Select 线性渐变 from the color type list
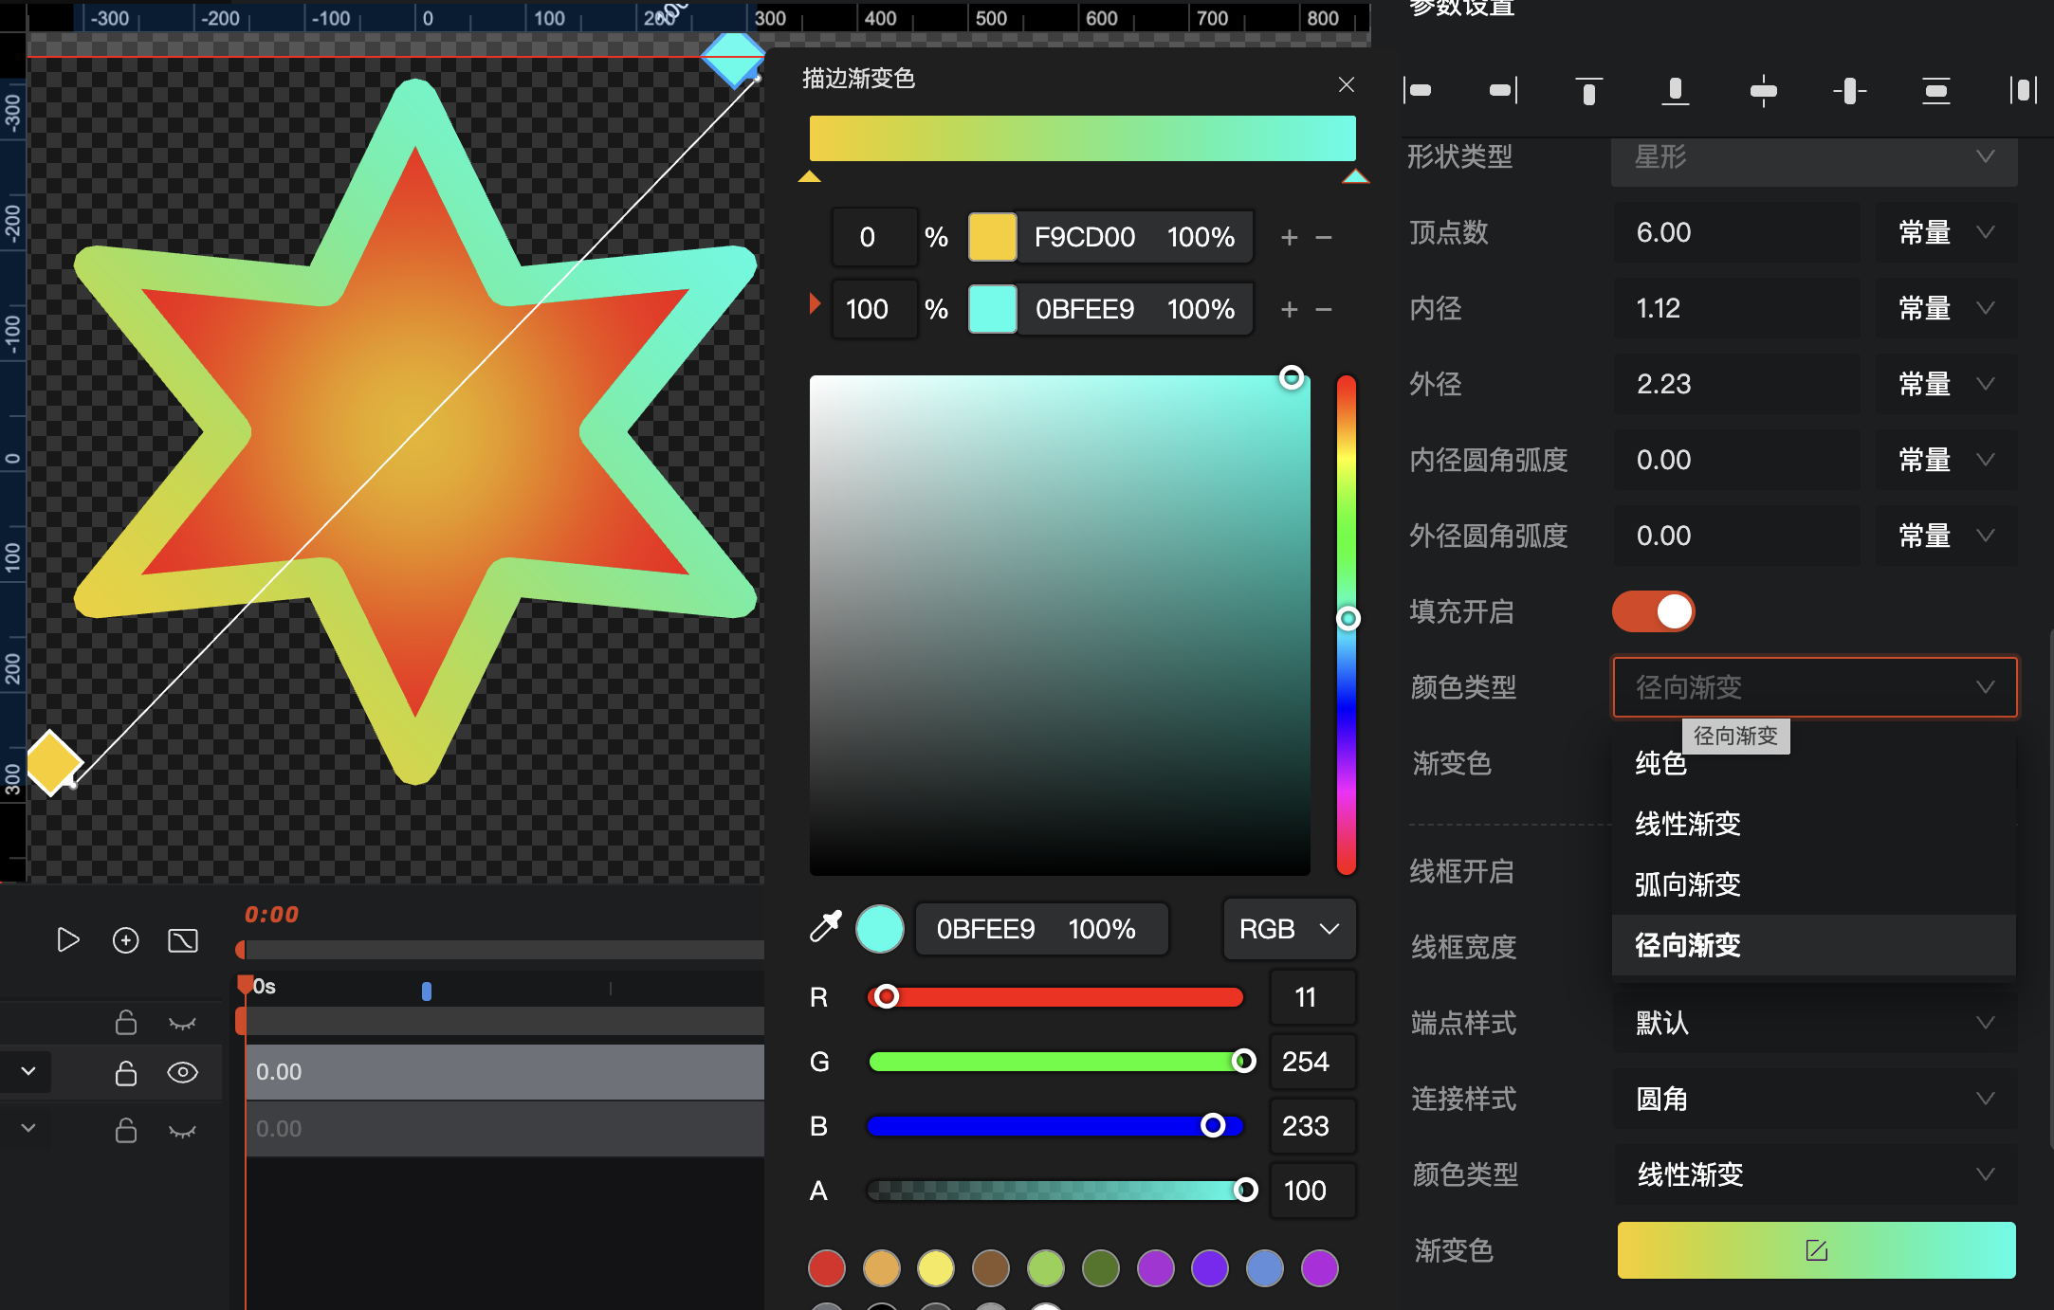The width and height of the screenshot is (2054, 1310). tap(1687, 824)
